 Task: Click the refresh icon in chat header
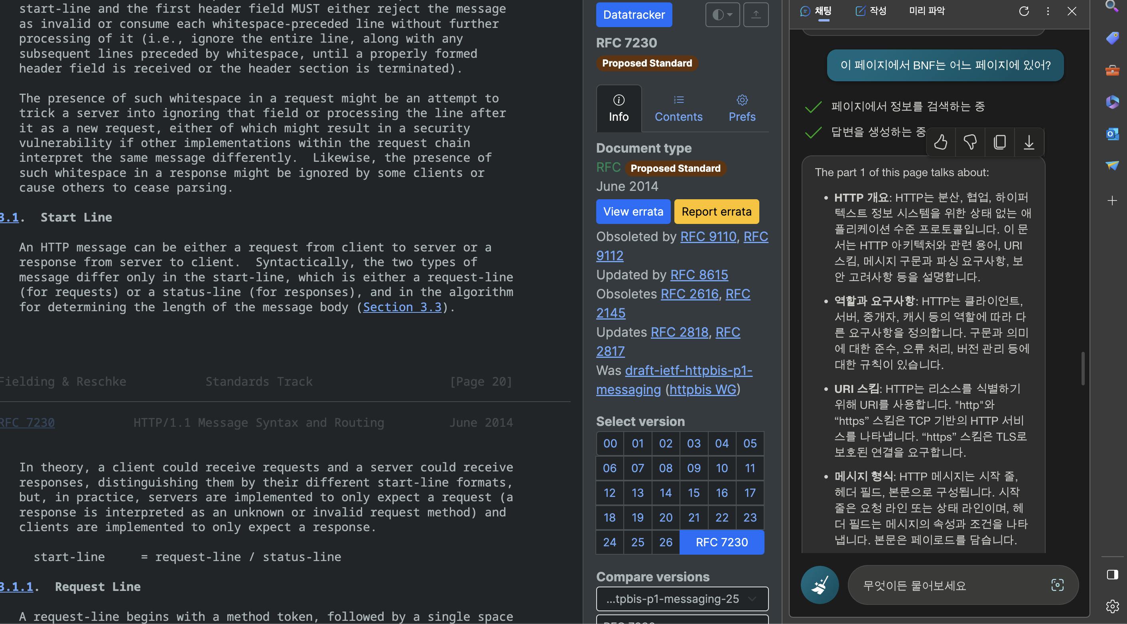point(1024,12)
